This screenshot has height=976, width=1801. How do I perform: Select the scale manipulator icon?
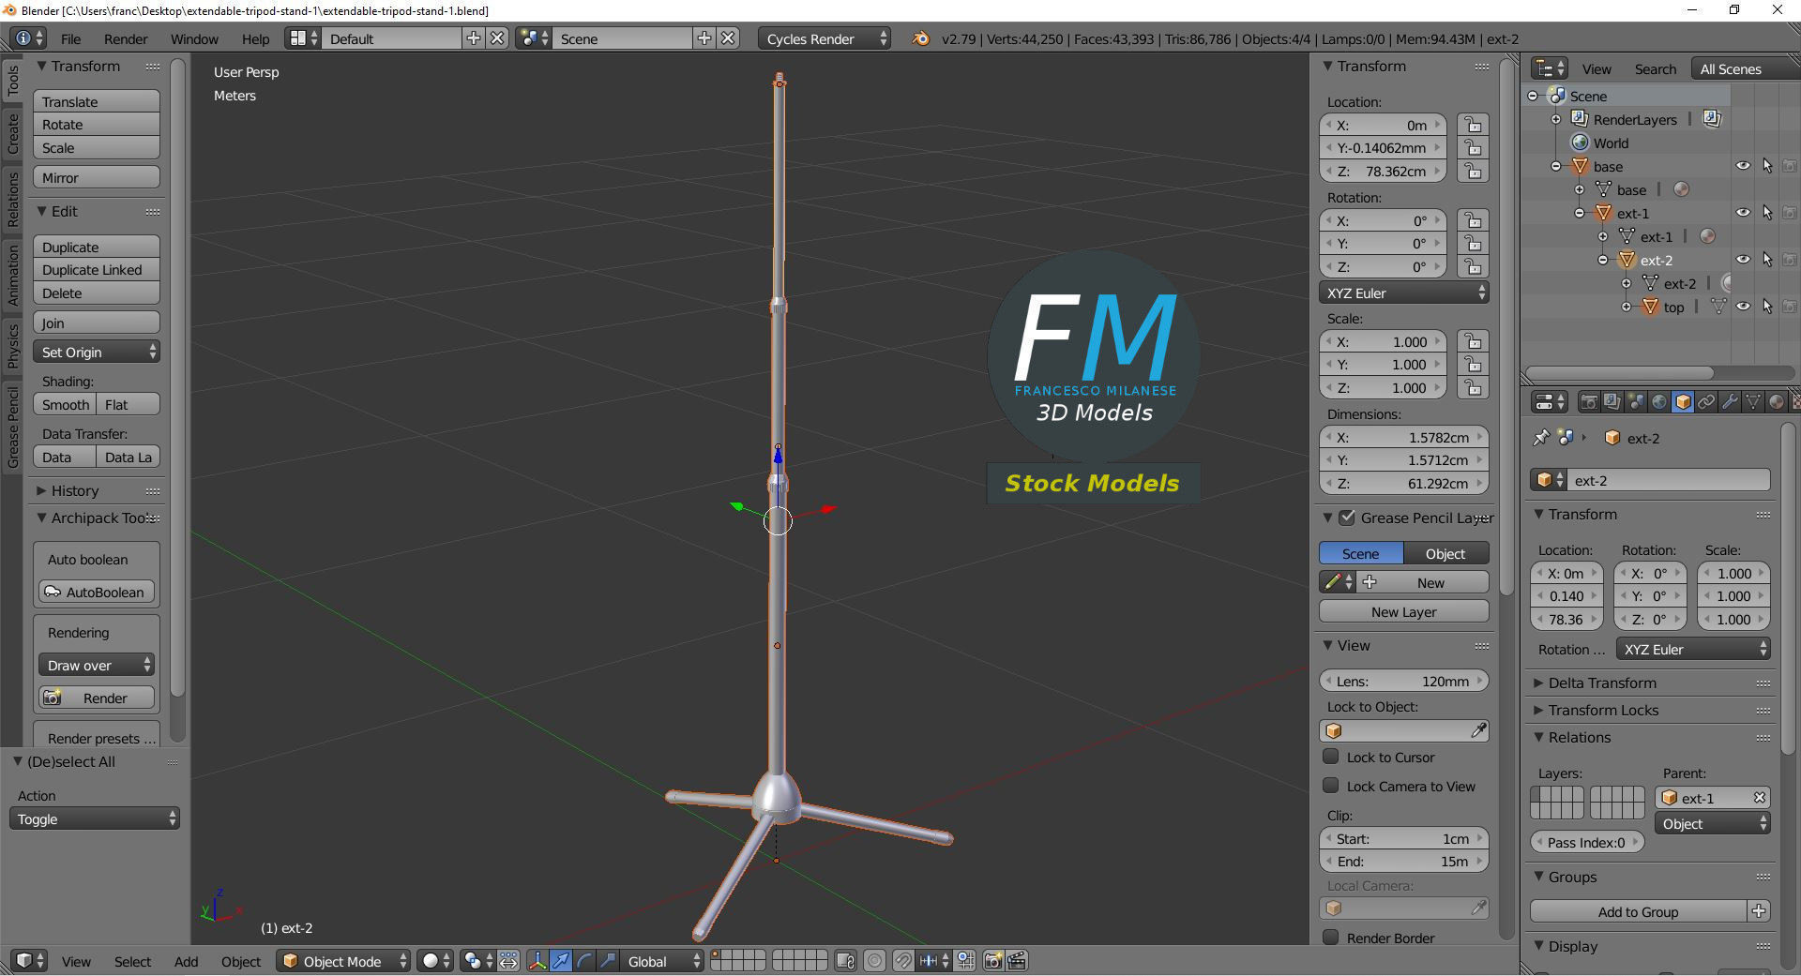[608, 961]
